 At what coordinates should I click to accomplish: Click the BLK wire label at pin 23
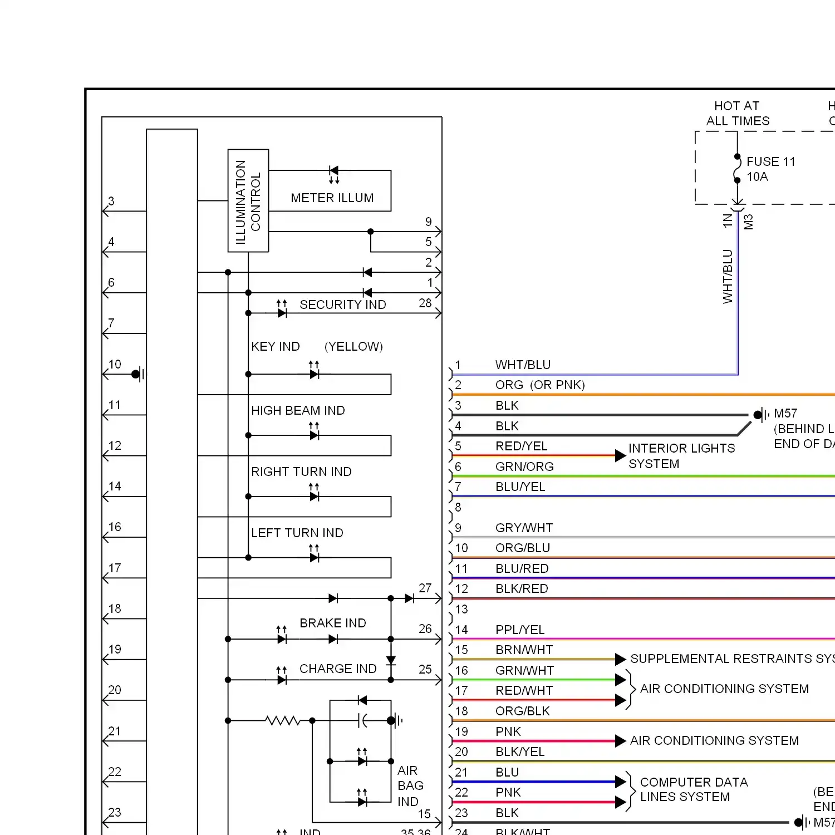[507, 813]
